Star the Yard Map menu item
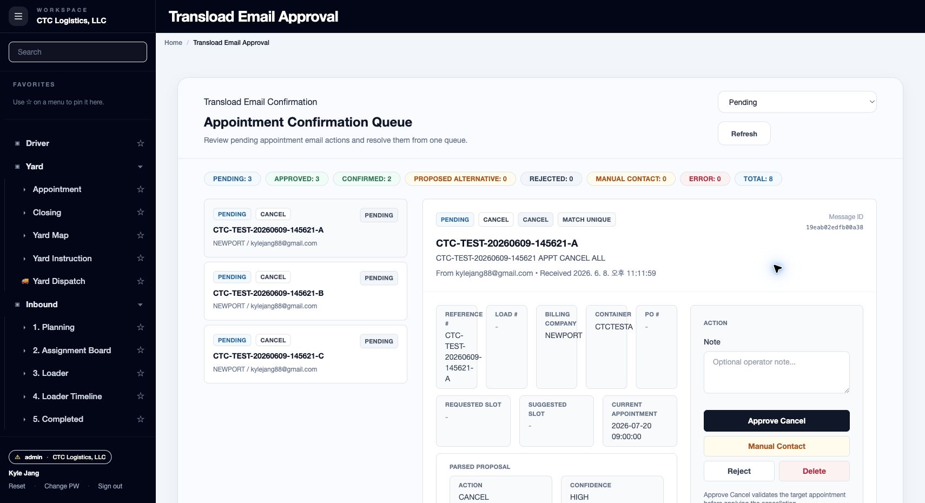This screenshot has height=503, width=925. point(141,235)
